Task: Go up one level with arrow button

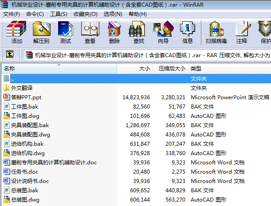Action: coord(10,54)
